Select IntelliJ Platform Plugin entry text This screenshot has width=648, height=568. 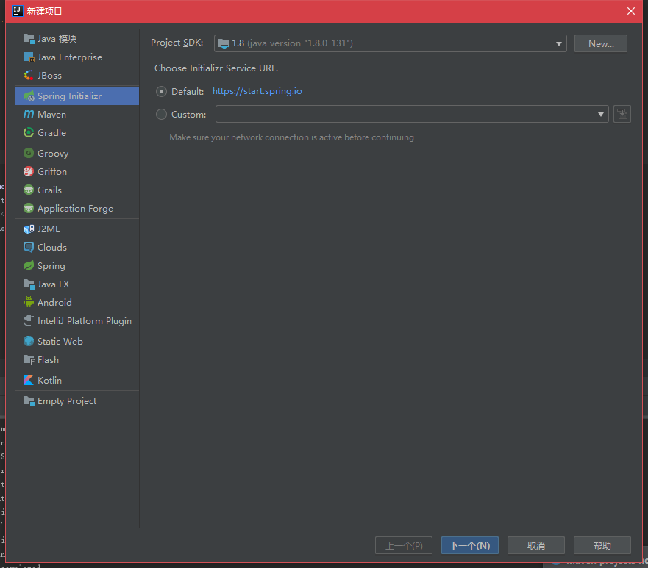(85, 321)
